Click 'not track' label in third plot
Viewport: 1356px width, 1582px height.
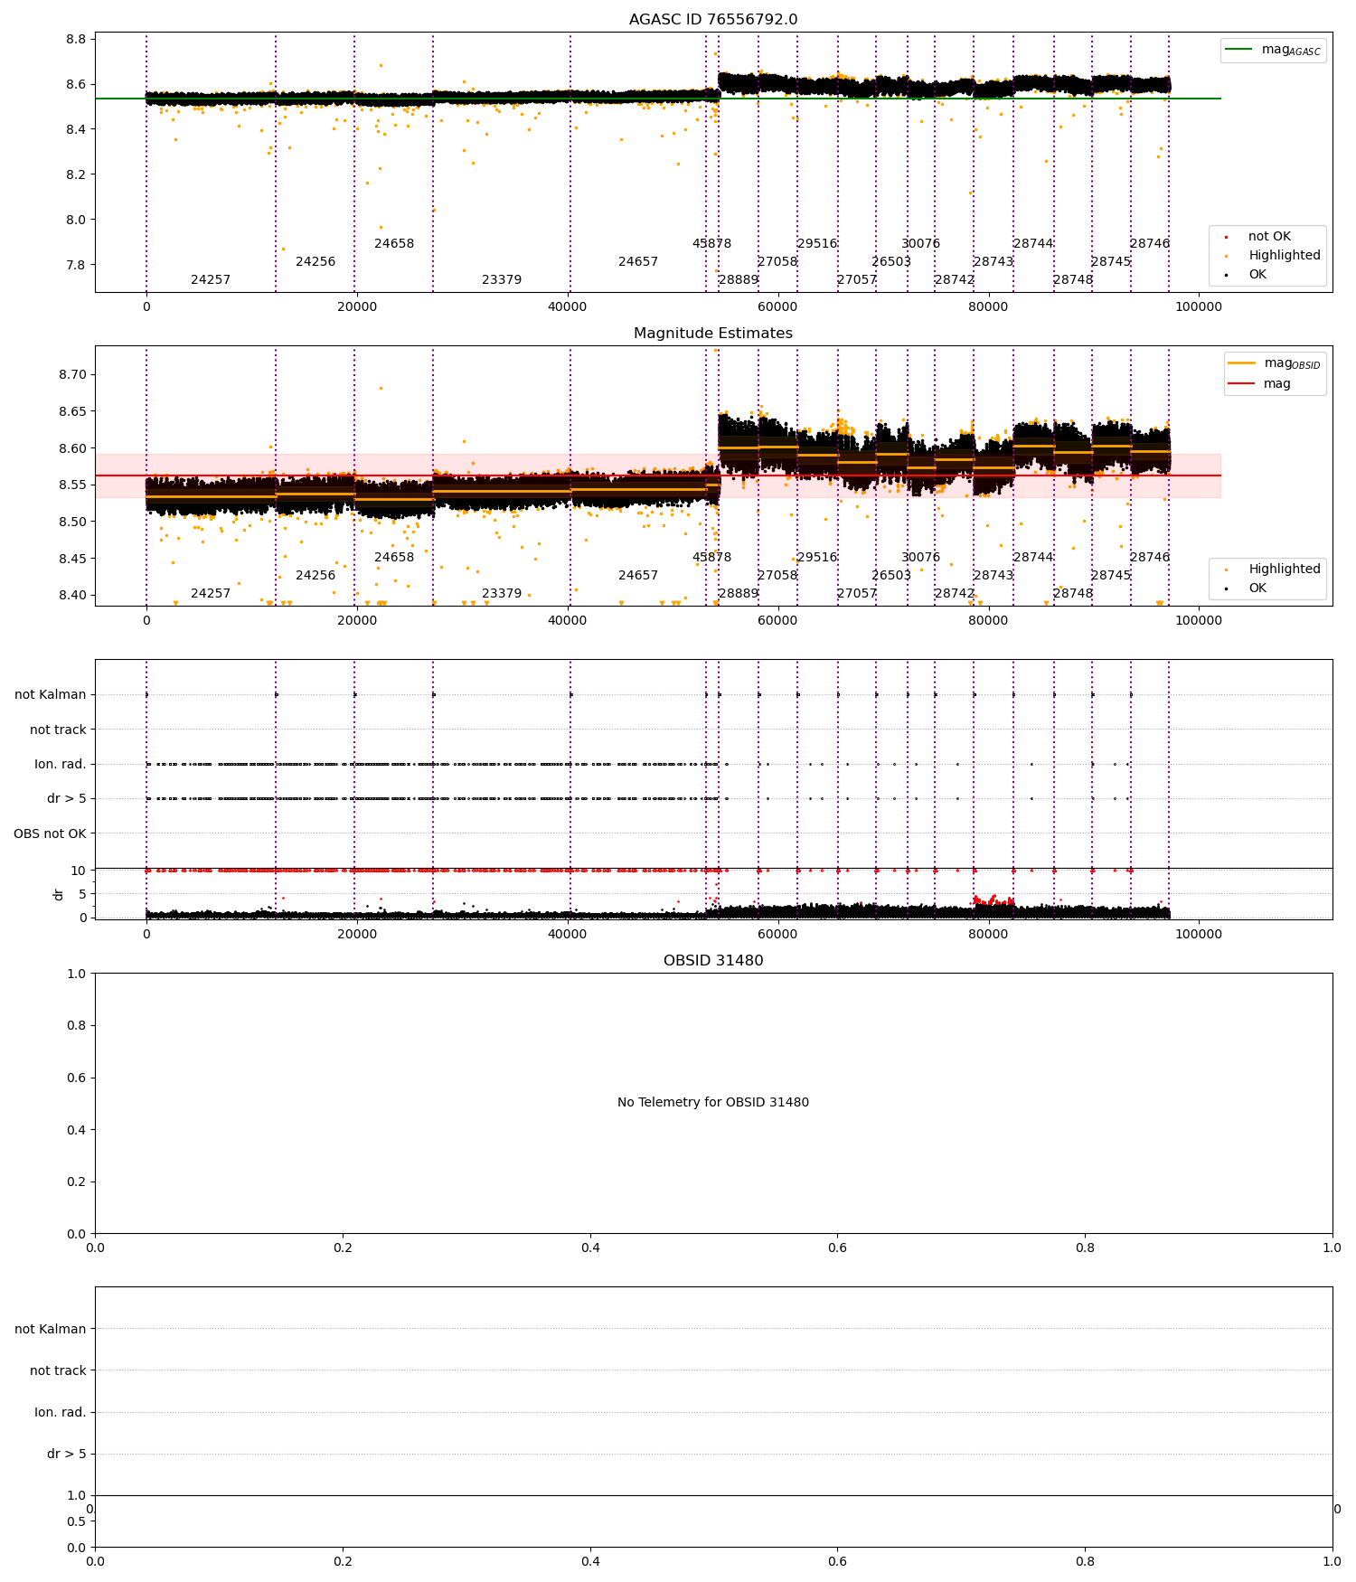[58, 730]
